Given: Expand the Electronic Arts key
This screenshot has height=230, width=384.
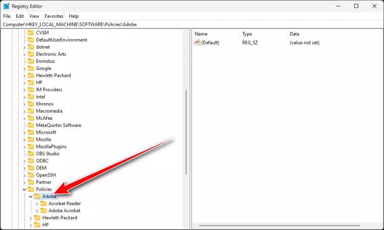Looking at the screenshot, I should tap(24, 55).
